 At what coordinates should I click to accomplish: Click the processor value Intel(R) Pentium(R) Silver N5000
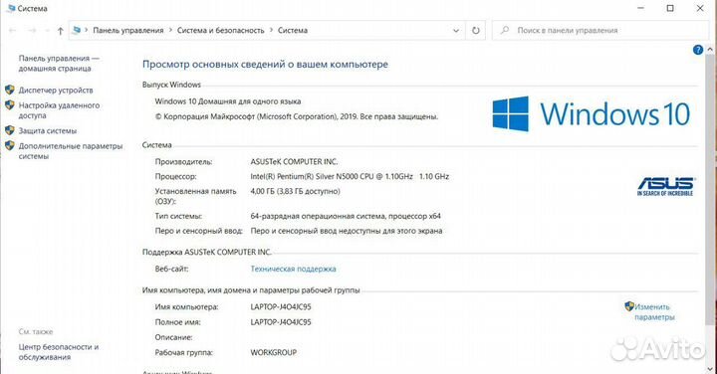(350, 176)
